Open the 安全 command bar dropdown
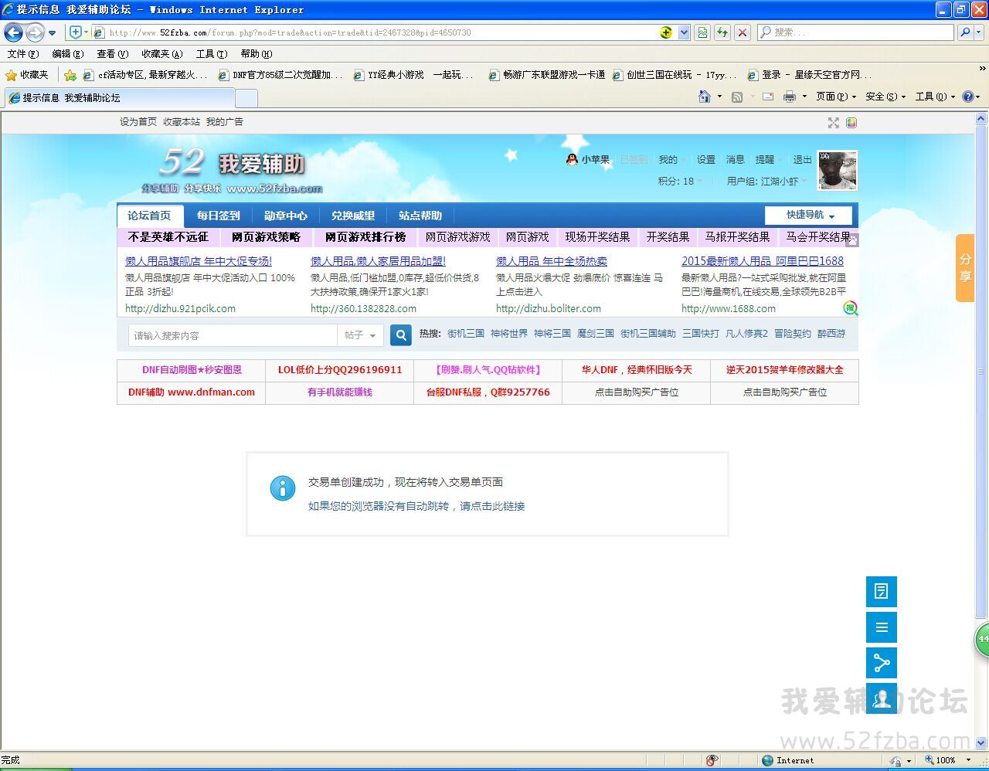This screenshot has width=989, height=771. click(x=885, y=97)
